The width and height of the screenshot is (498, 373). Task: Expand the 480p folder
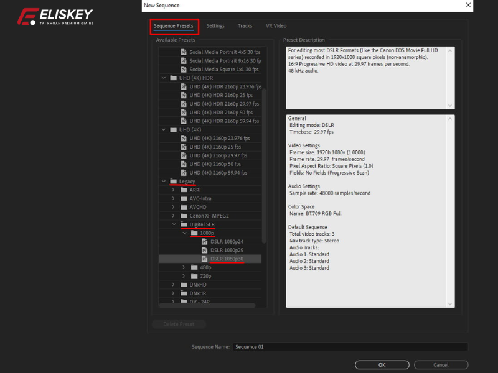(184, 267)
